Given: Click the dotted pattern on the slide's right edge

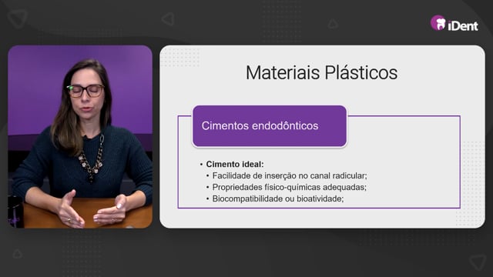Looking at the screenshot, I should pos(472,183).
